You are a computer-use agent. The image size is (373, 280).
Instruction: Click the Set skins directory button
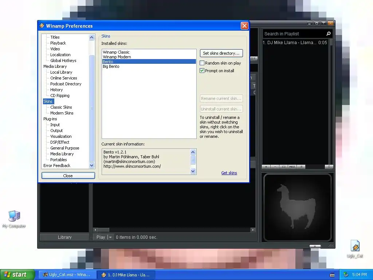click(x=221, y=53)
